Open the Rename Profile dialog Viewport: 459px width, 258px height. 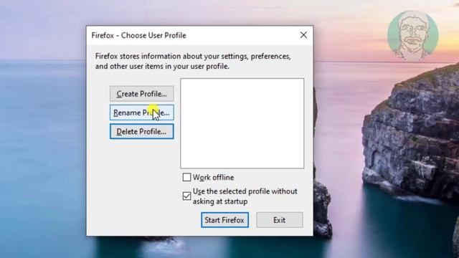click(142, 113)
